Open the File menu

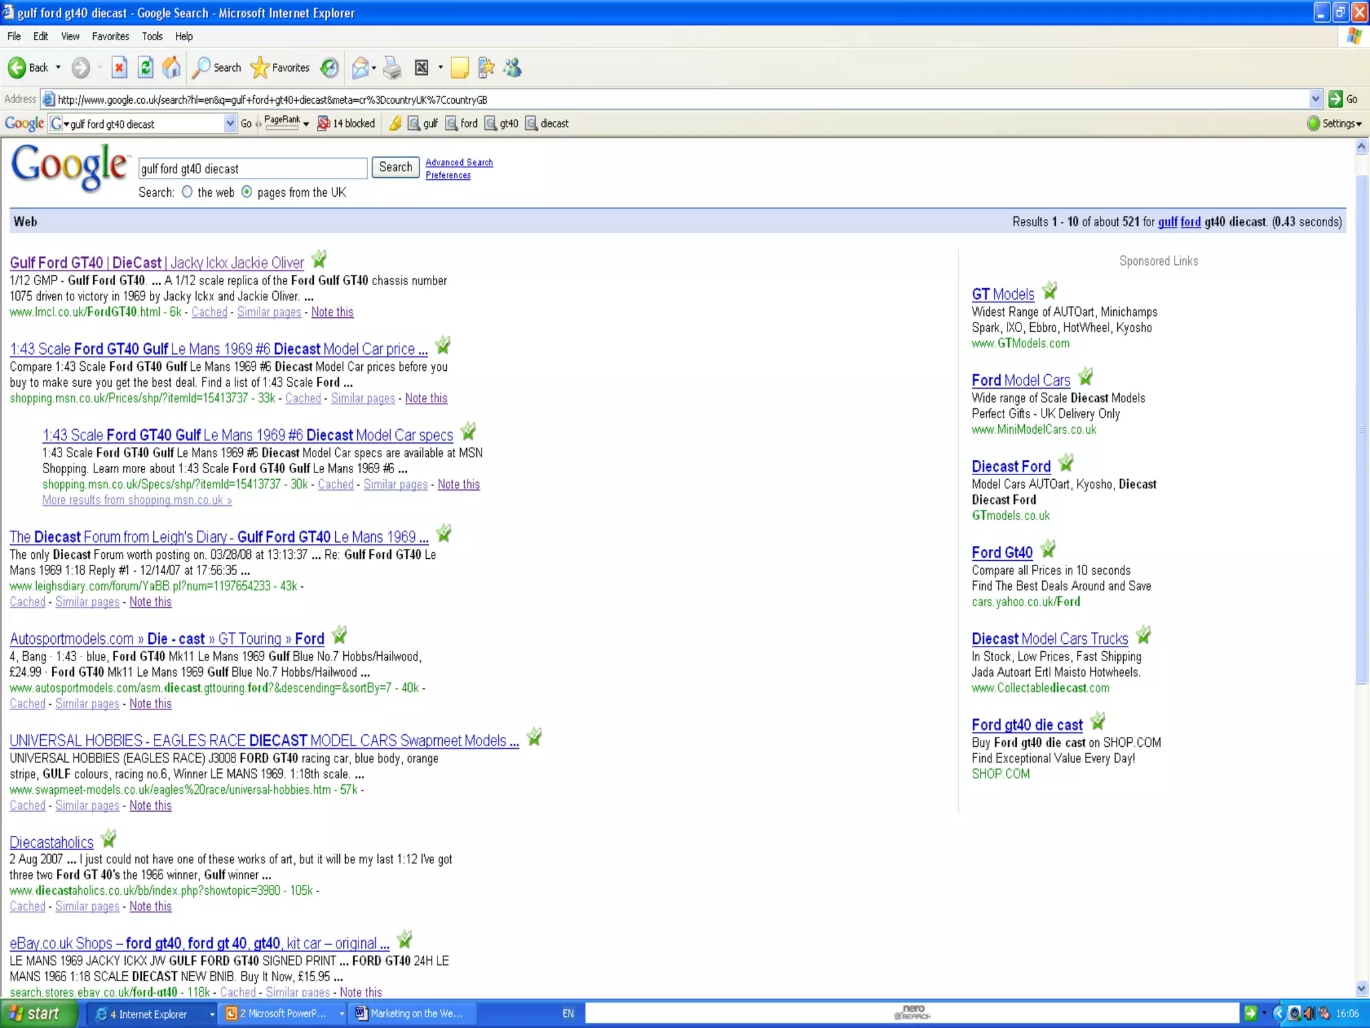pos(14,36)
